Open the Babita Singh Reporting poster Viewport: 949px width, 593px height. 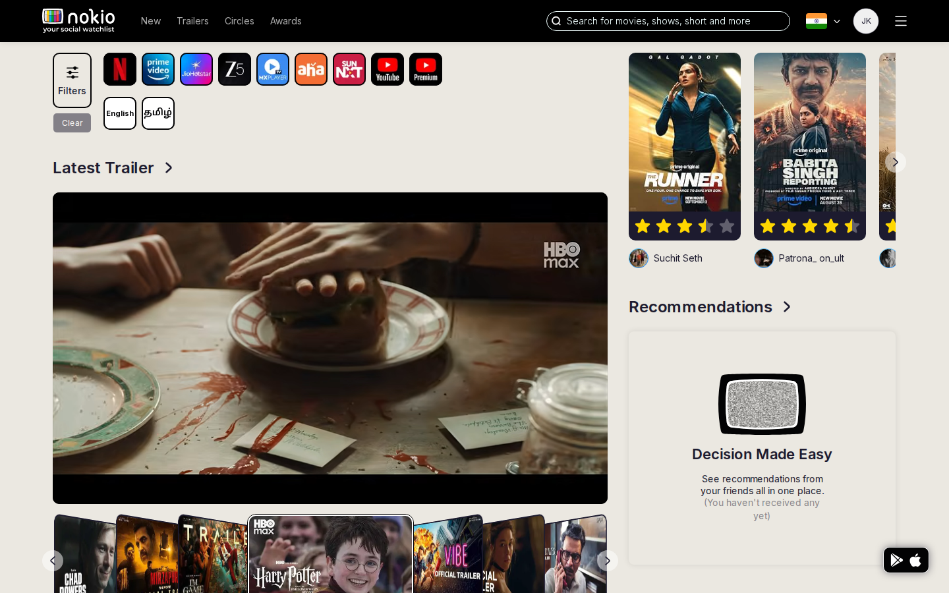[x=810, y=132]
